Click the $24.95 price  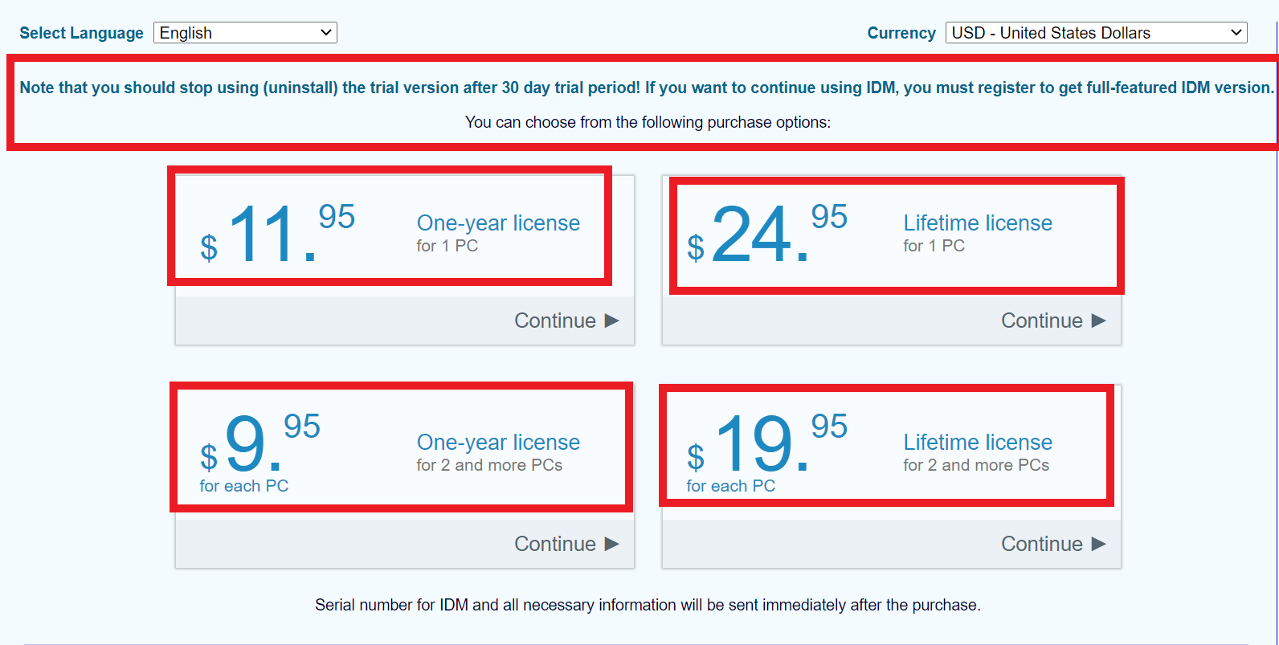(767, 232)
